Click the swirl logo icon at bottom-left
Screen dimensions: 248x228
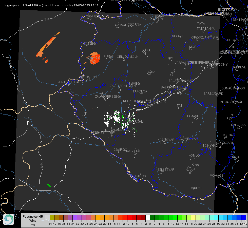pyautogui.click(x=9, y=219)
